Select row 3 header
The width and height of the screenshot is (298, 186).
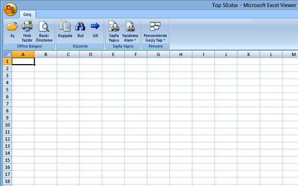7,76
